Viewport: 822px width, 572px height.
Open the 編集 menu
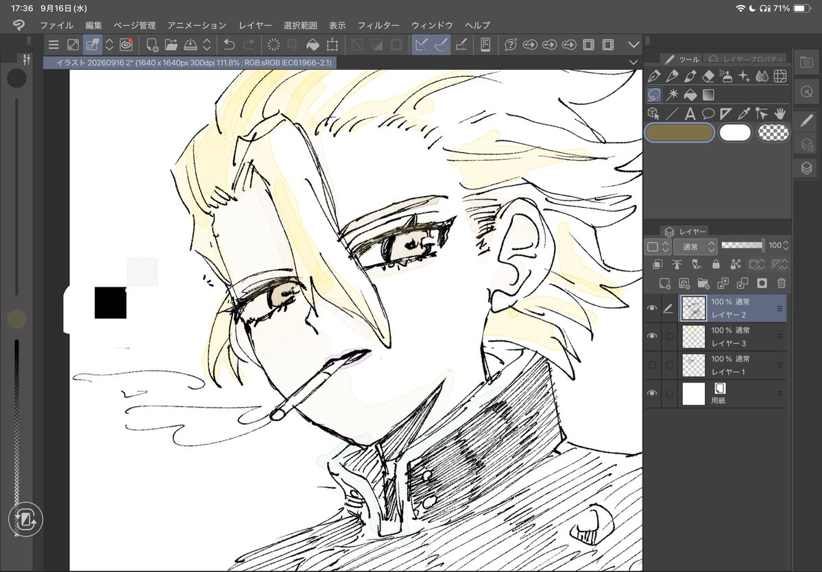(x=94, y=25)
